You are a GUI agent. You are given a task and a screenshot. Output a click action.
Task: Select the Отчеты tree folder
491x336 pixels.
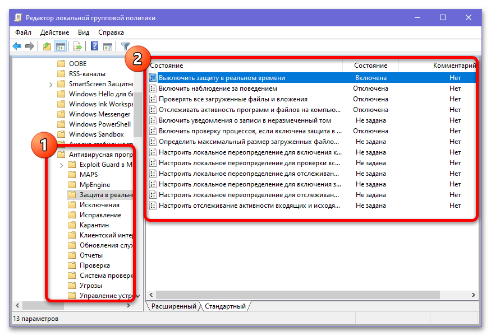pos(85,255)
